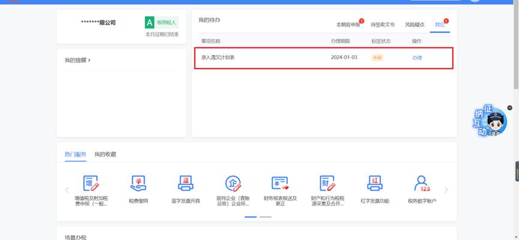Image resolution: width=519 pixels, height=240 pixels.
Task: Select 我的收藏 tab
Action: [x=105, y=154]
